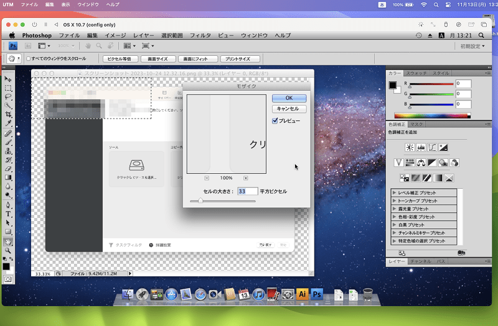Screen dimensions: 498x326
Task: Add a Vibrance adjustment
Action: pos(398,163)
